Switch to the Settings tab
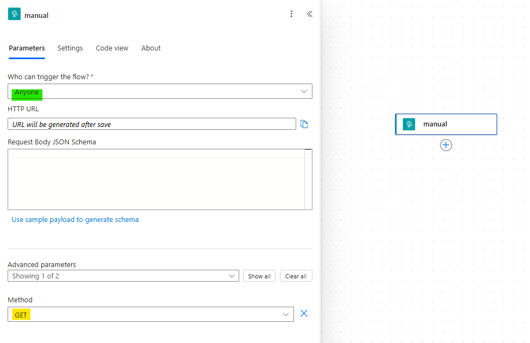The height and width of the screenshot is (343, 530). (x=70, y=48)
